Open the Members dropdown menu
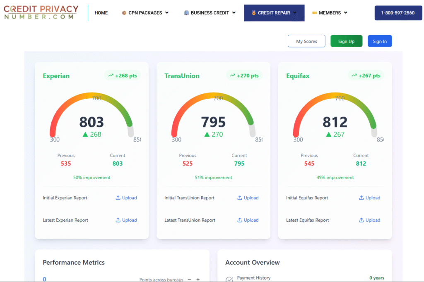 tap(330, 13)
